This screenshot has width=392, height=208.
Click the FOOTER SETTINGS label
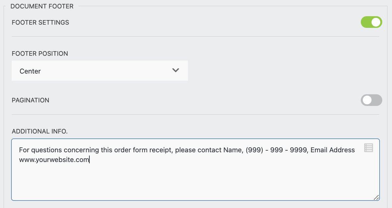tap(40, 22)
